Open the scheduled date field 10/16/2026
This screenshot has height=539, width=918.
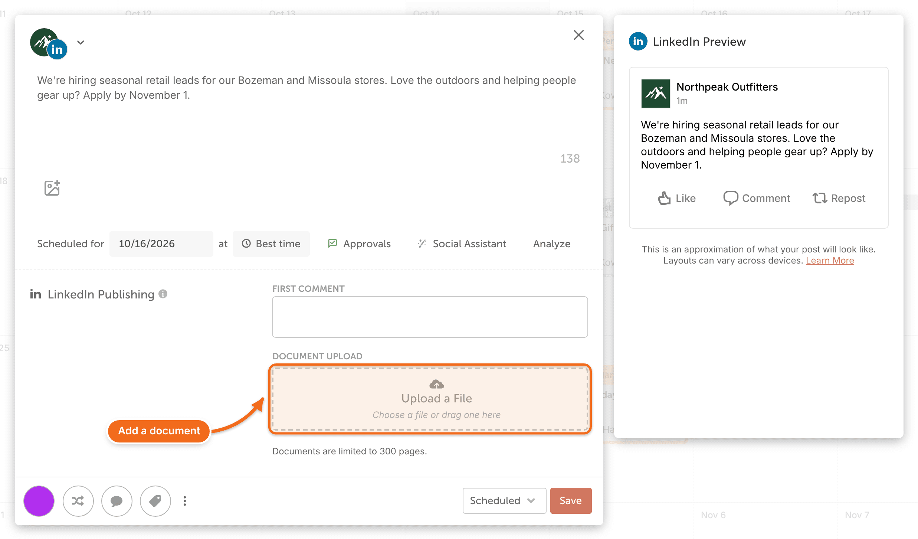(161, 244)
